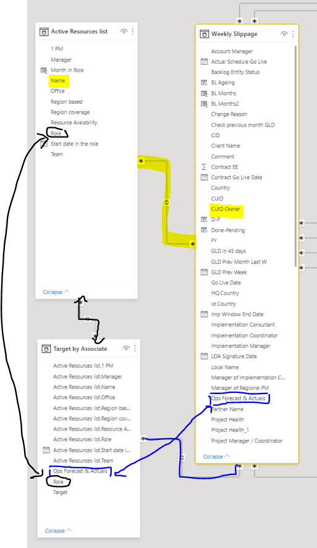
Task: Click the calculated icon beside Done-Pending
Action: (x=204, y=230)
